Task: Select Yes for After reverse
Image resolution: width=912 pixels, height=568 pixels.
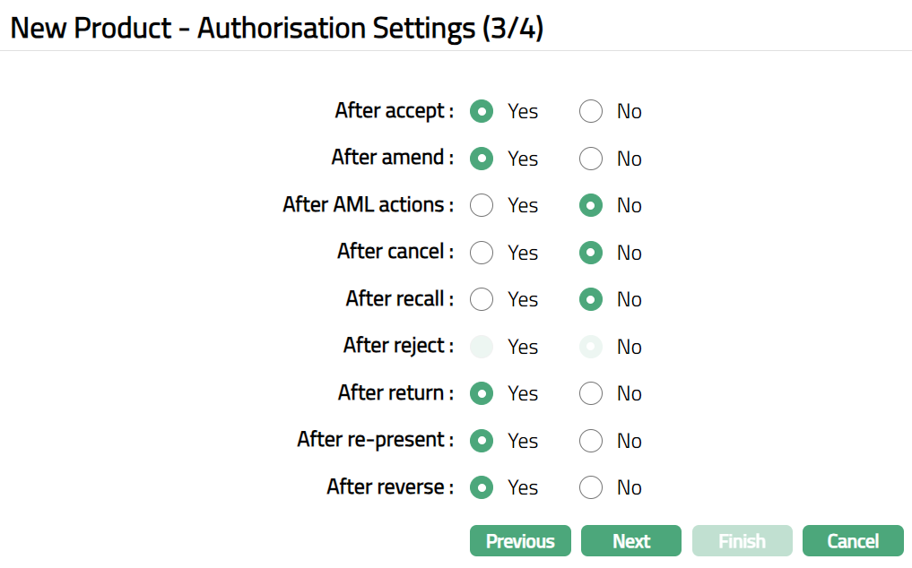Action: (x=482, y=487)
